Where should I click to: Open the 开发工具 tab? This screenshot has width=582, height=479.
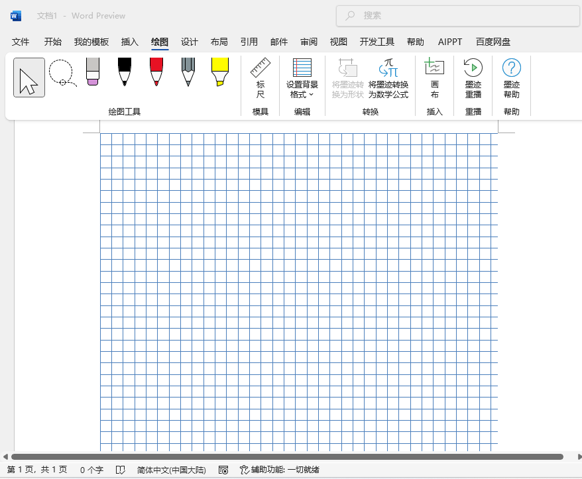coord(377,42)
